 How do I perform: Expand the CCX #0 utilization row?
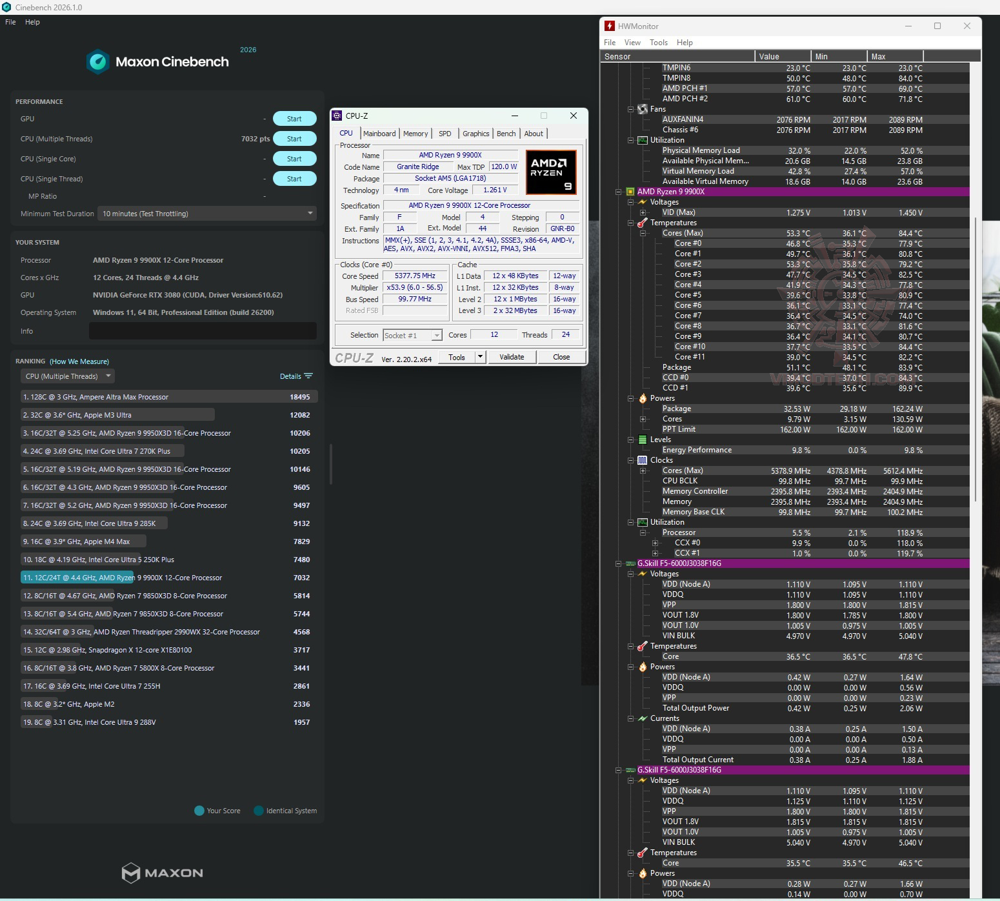click(x=655, y=543)
